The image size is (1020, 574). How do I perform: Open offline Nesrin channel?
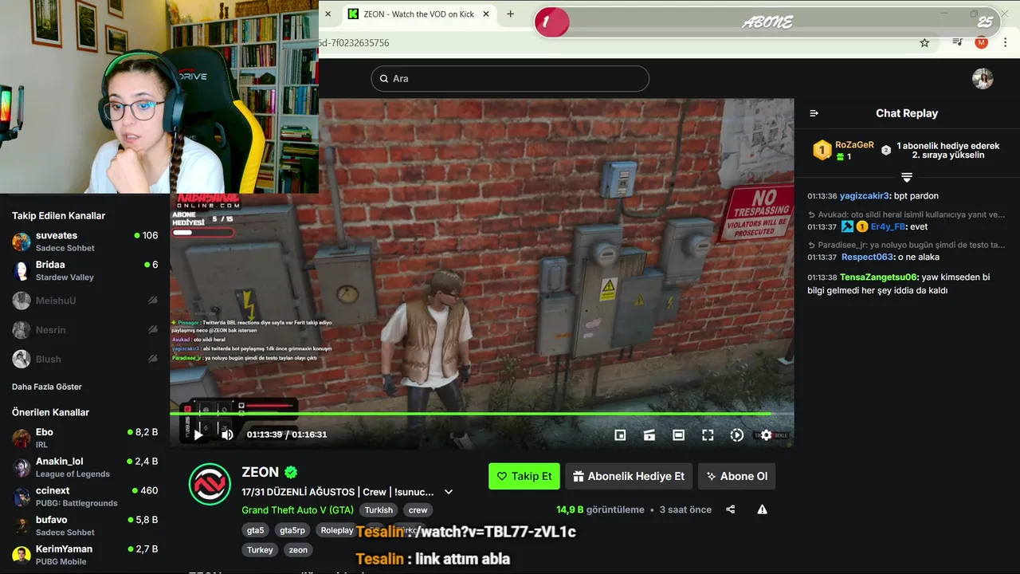tap(84, 329)
